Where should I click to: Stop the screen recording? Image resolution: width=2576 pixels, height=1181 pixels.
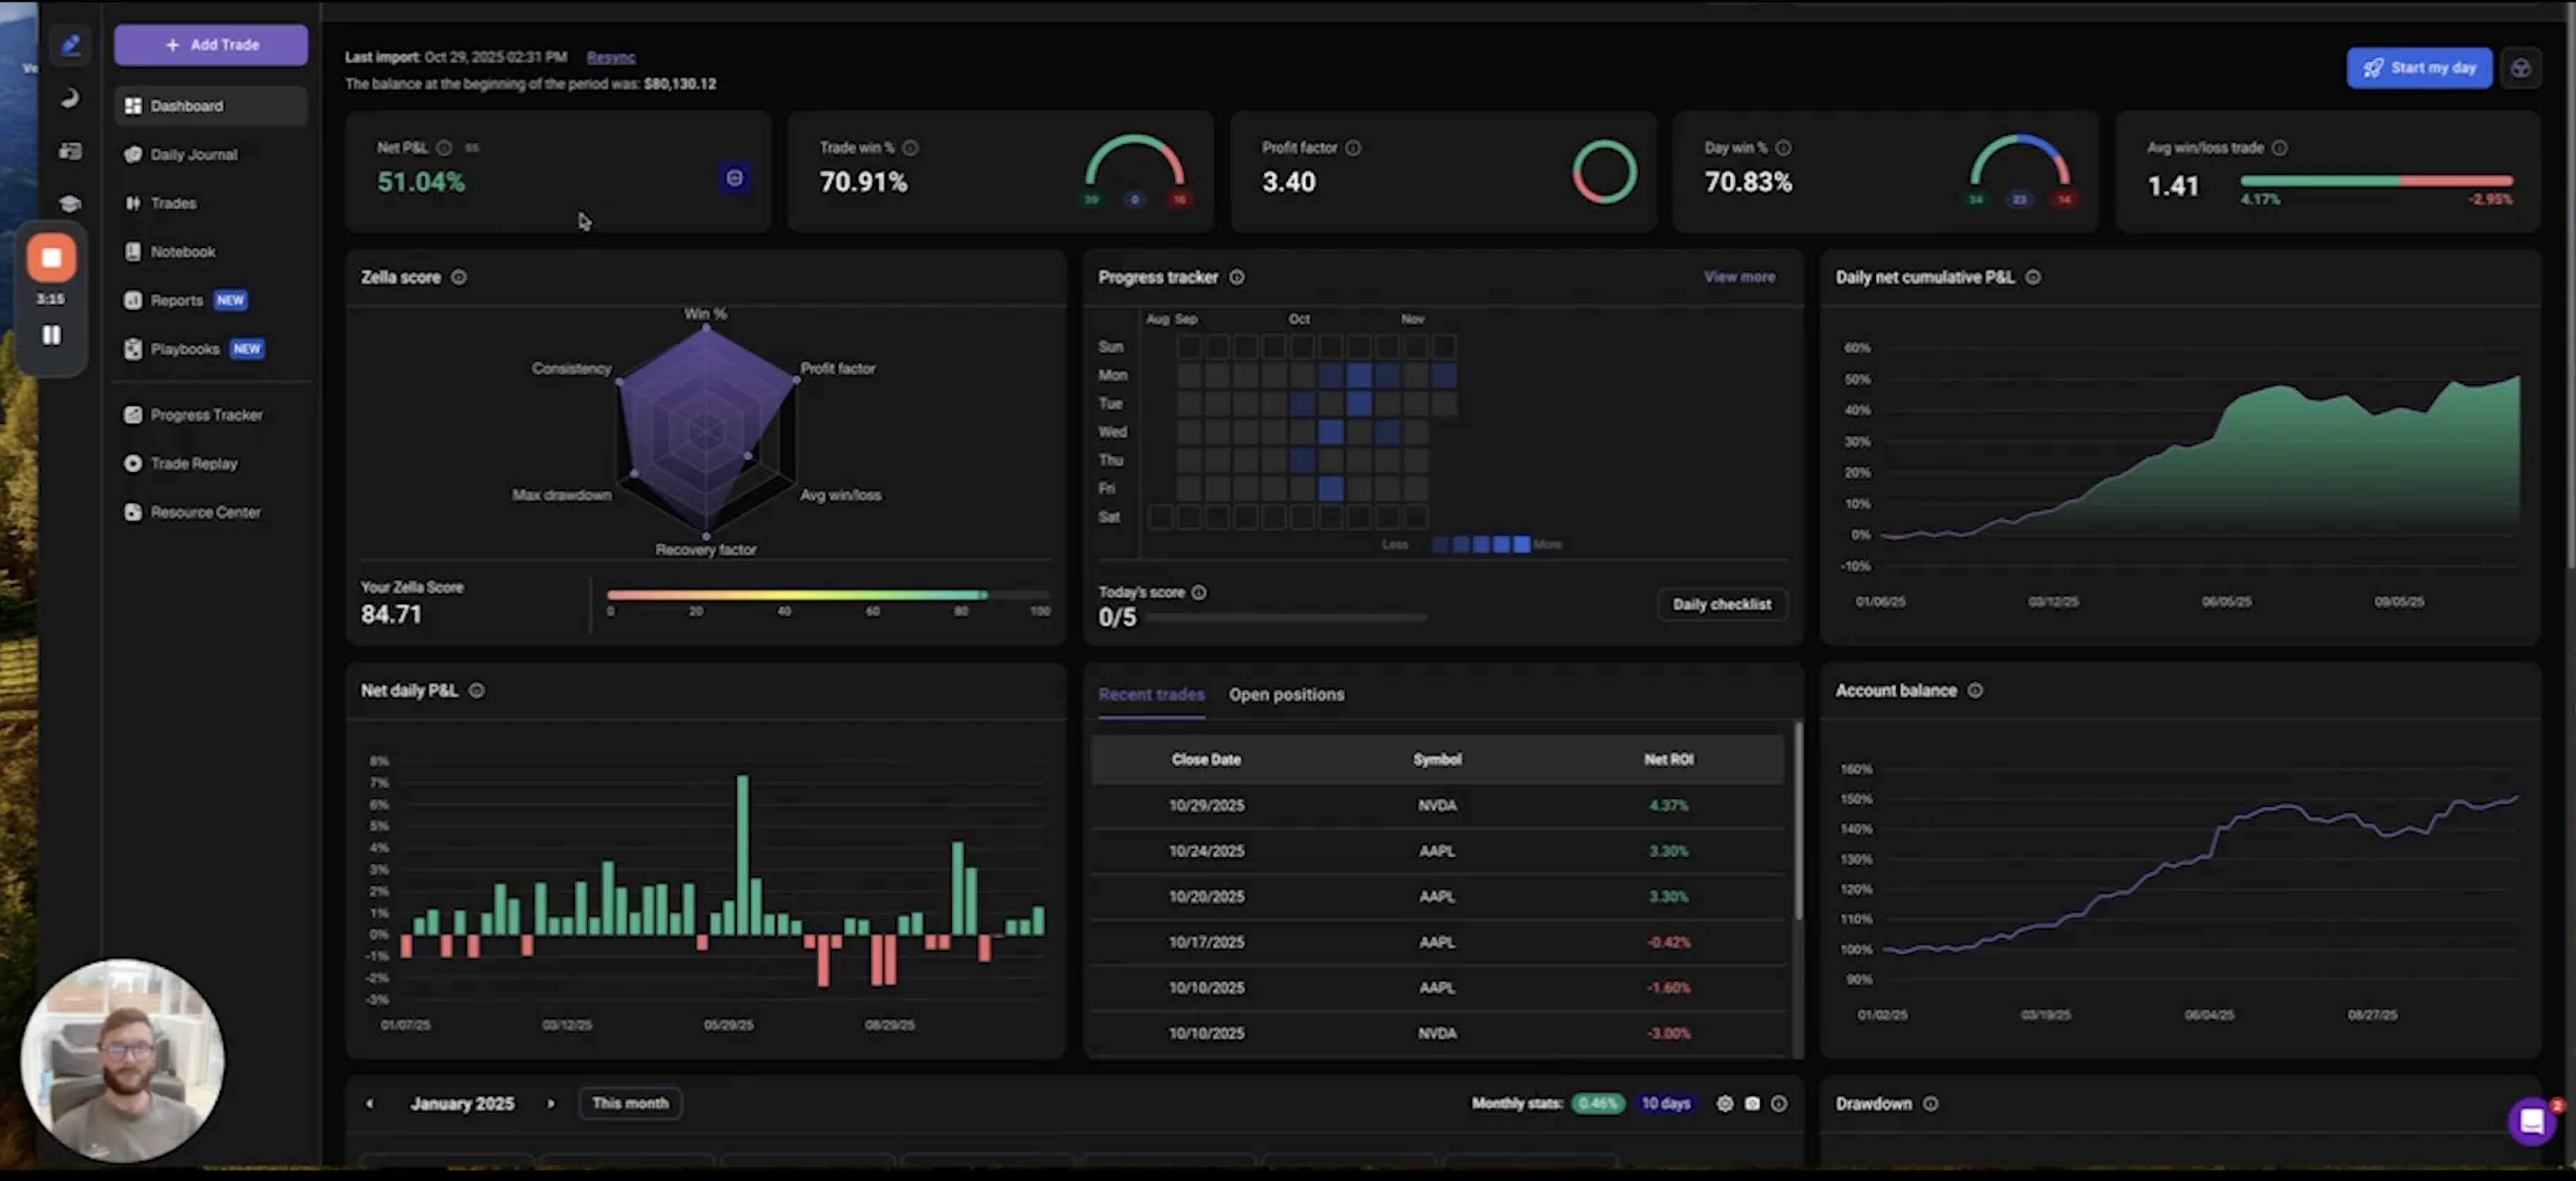(x=51, y=258)
